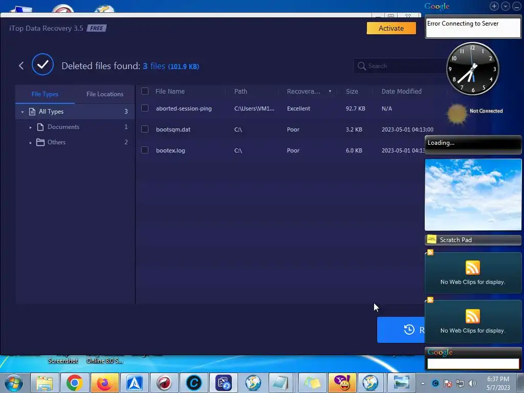Click the 6.0 KB size value
This screenshot has height=393, width=524.
click(354, 151)
